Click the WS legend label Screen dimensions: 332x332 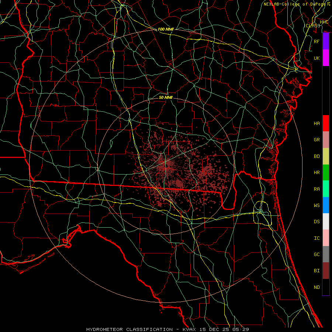317,205
